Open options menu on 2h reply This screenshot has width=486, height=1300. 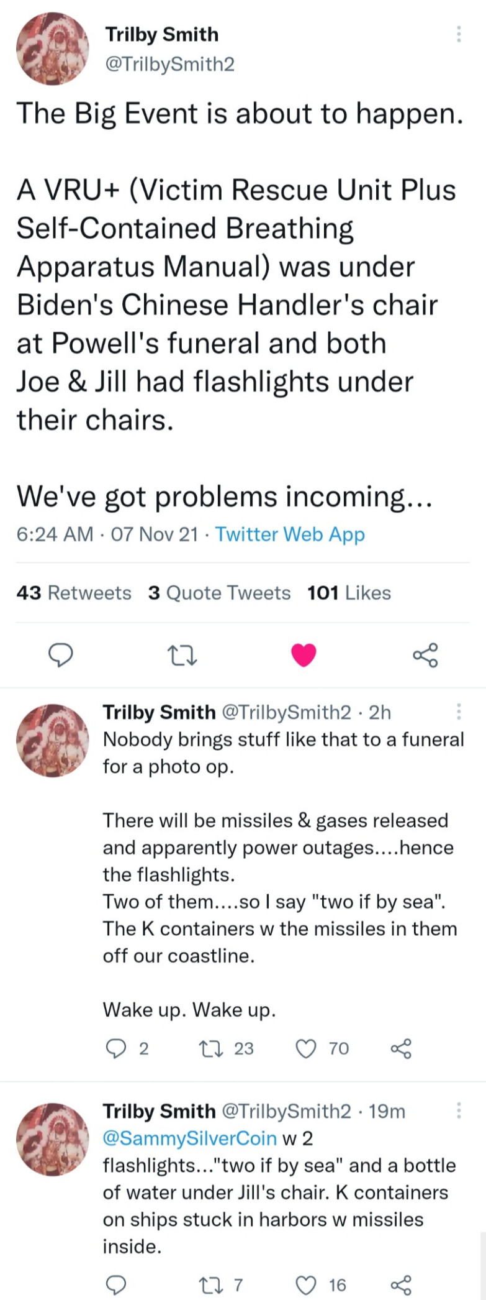pyautogui.click(x=459, y=712)
